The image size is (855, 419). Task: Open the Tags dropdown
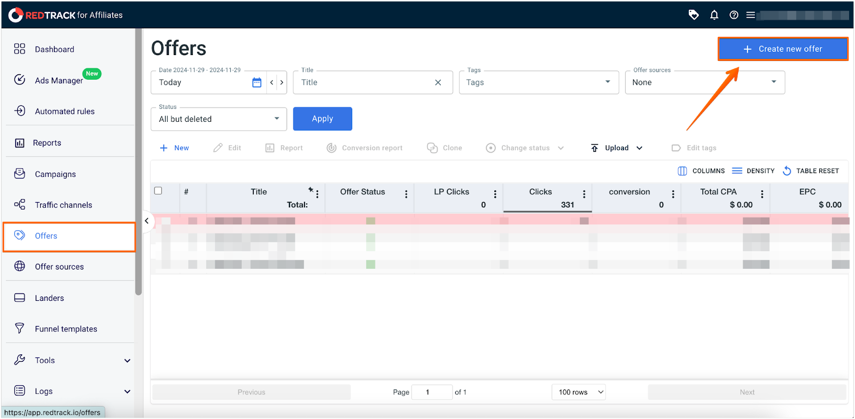point(538,82)
